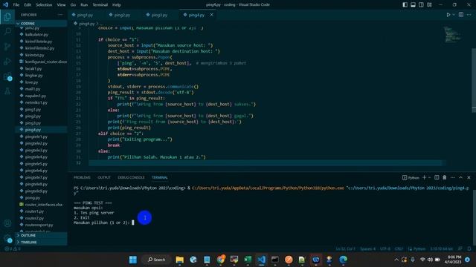Customize layout from the title bar icon
This screenshot has width=476, height=267.
click(x=429, y=4)
